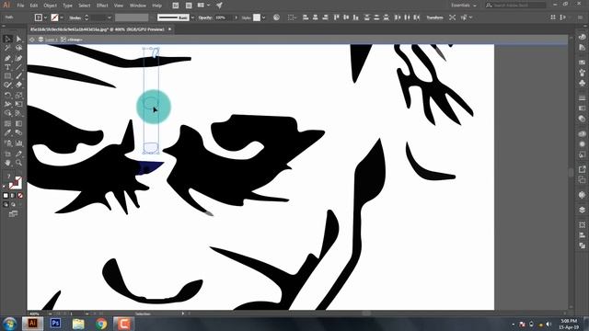Open the View menu
This screenshot has height=331, width=589.
point(119,6)
